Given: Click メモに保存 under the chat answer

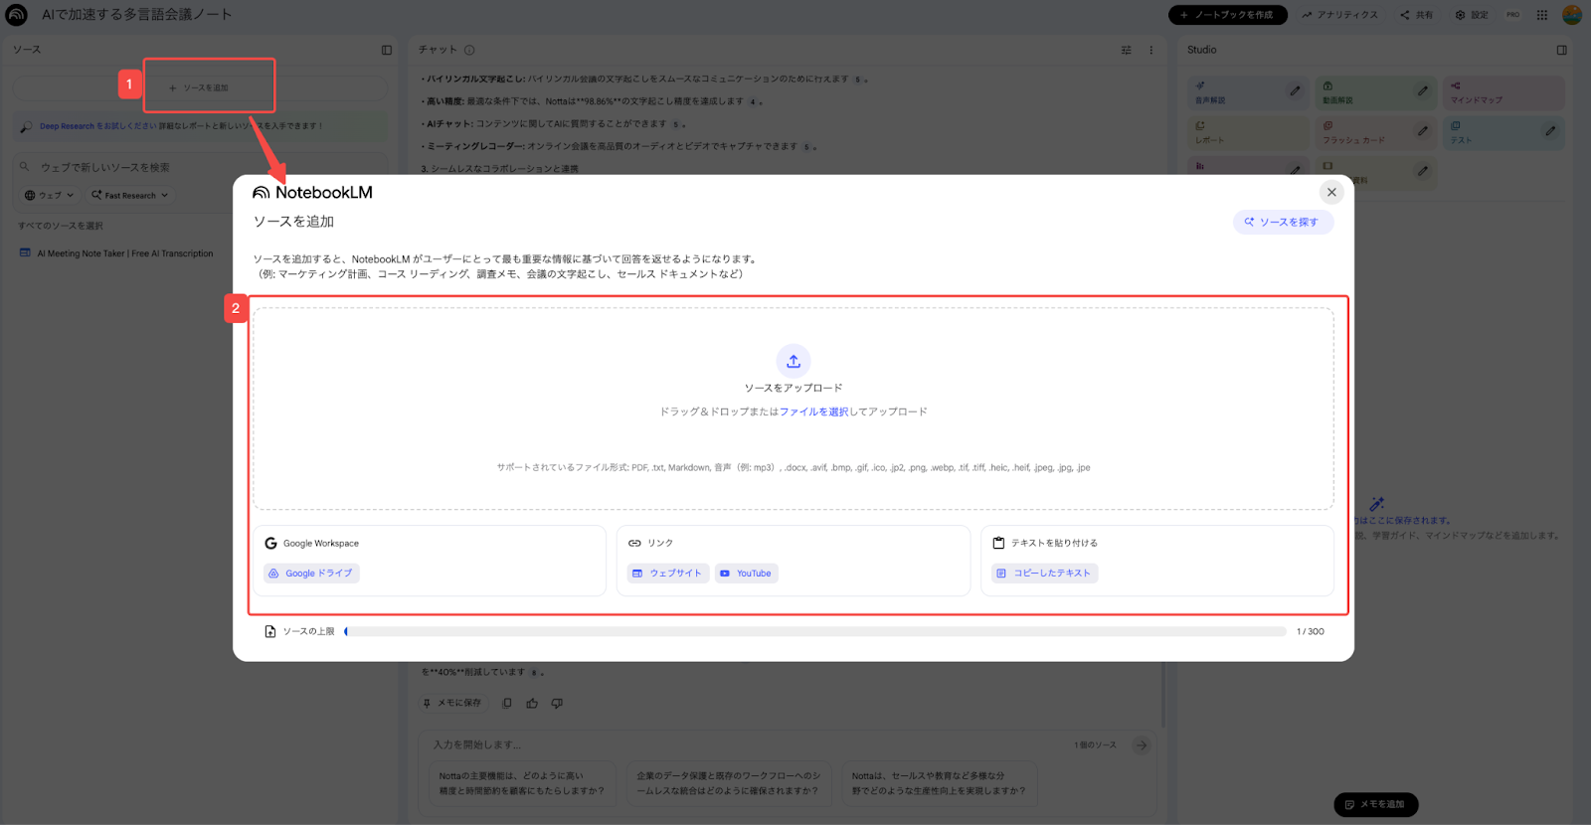Looking at the screenshot, I should click(452, 703).
